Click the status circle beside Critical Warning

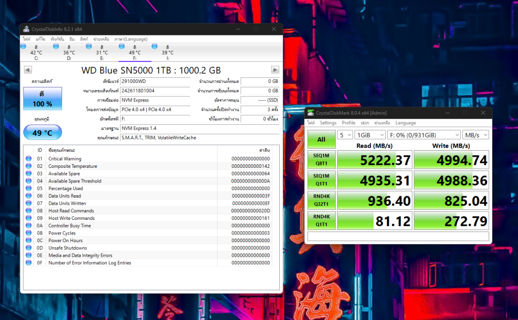point(29,159)
